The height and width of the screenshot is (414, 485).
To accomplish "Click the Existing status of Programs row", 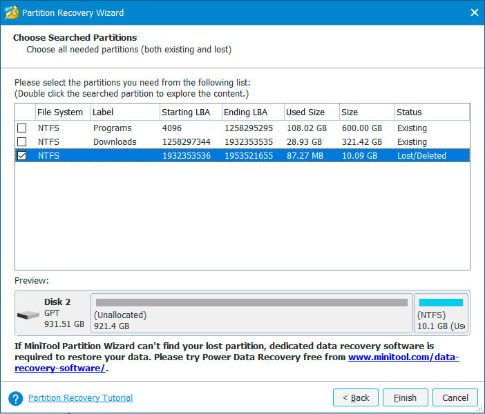I will click(x=412, y=128).
